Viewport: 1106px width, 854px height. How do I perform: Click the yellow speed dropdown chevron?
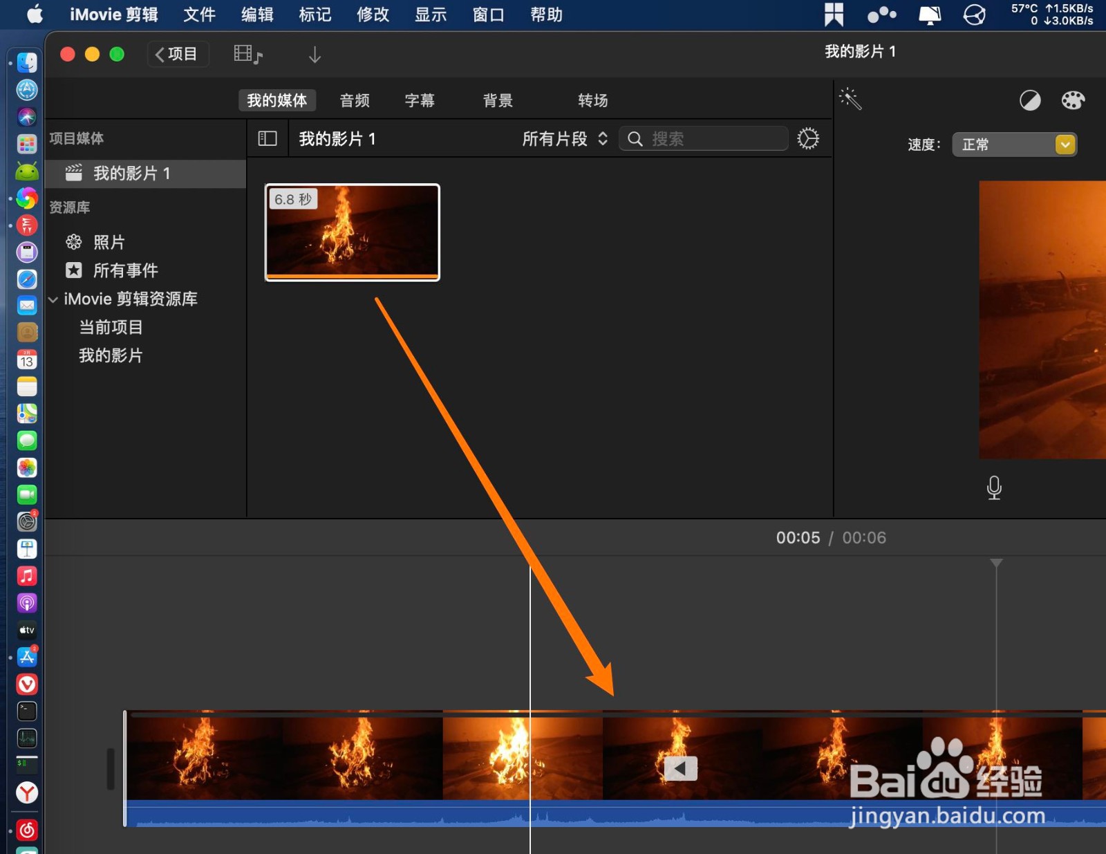(1065, 145)
